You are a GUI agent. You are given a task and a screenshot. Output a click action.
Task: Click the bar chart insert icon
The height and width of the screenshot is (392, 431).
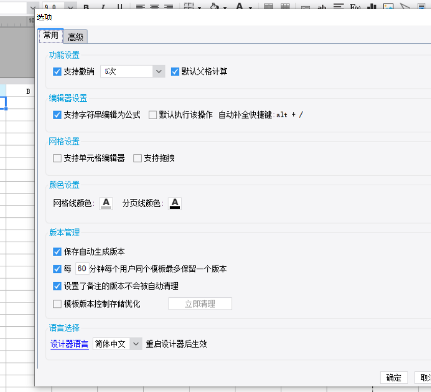pyautogui.click(x=371, y=7)
